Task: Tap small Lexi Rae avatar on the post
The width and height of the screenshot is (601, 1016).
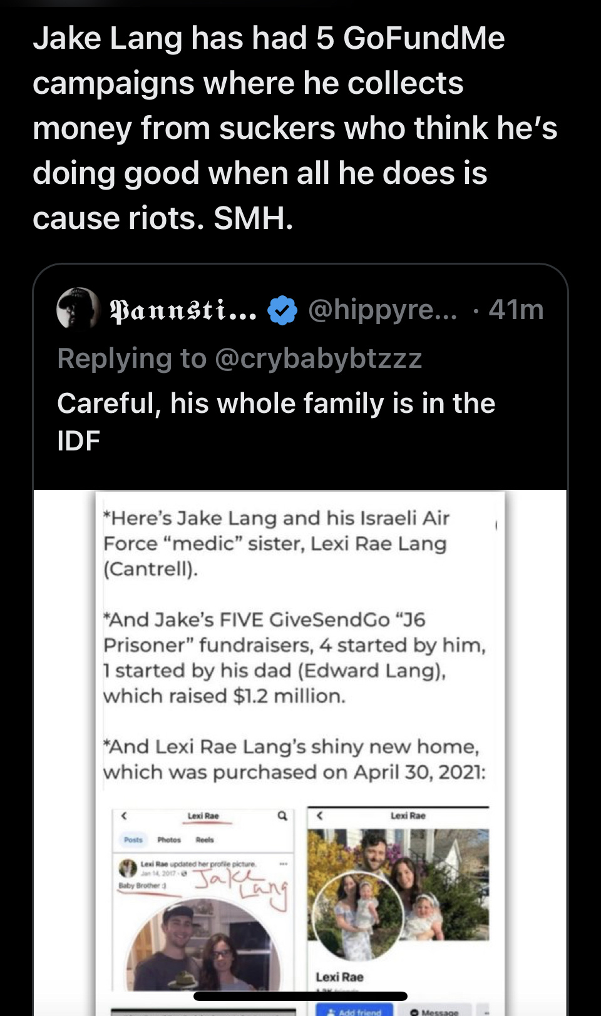Action: pyautogui.click(x=128, y=868)
